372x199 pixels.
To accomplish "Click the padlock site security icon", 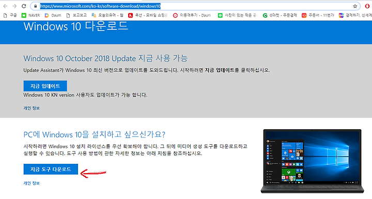I will [x=36, y=6].
